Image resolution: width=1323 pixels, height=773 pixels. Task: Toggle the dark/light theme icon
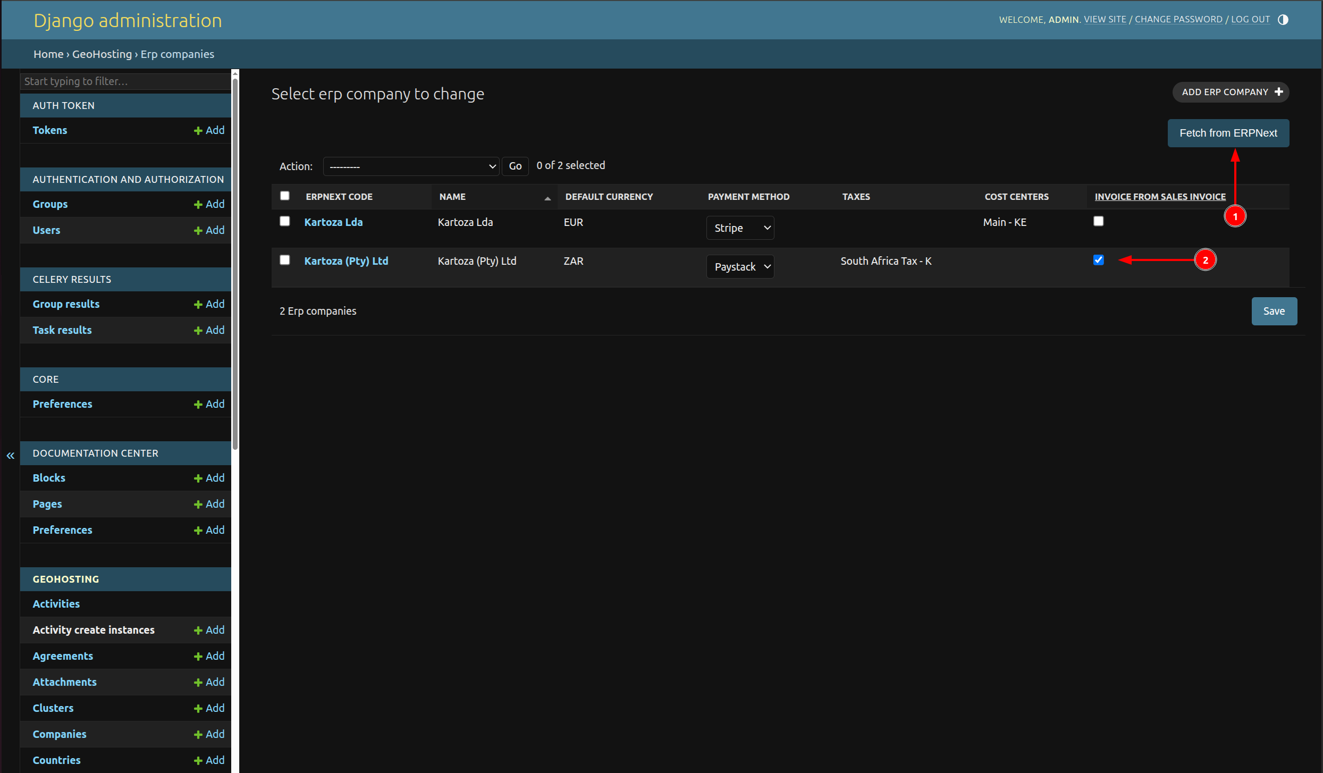(1283, 20)
